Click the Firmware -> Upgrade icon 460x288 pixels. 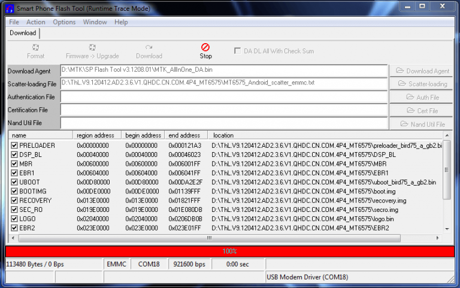coord(92,47)
